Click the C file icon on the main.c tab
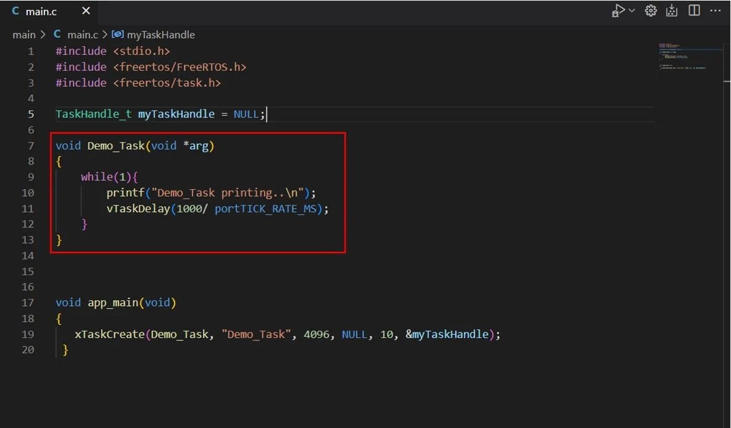 pyautogui.click(x=15, y=10)
